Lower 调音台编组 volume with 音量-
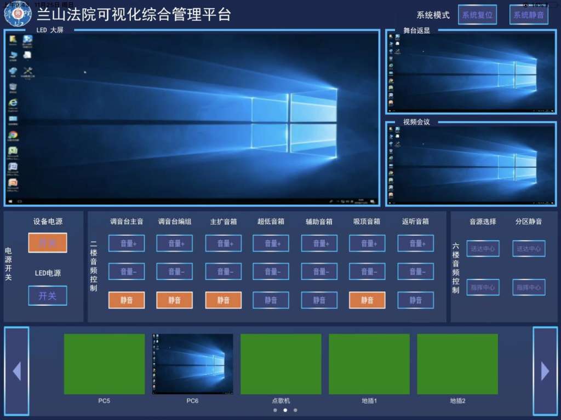The height and width of the screenshot is (420, 561). click(175, 271)
